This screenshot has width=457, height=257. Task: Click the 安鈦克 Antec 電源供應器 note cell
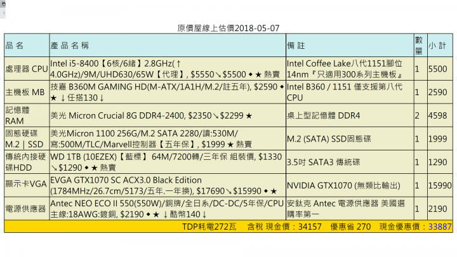pos(350,209)
